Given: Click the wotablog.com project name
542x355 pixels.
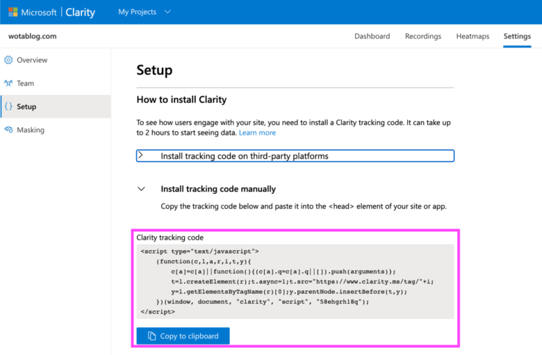Looking at the screenshot, I should click(33, 36).
